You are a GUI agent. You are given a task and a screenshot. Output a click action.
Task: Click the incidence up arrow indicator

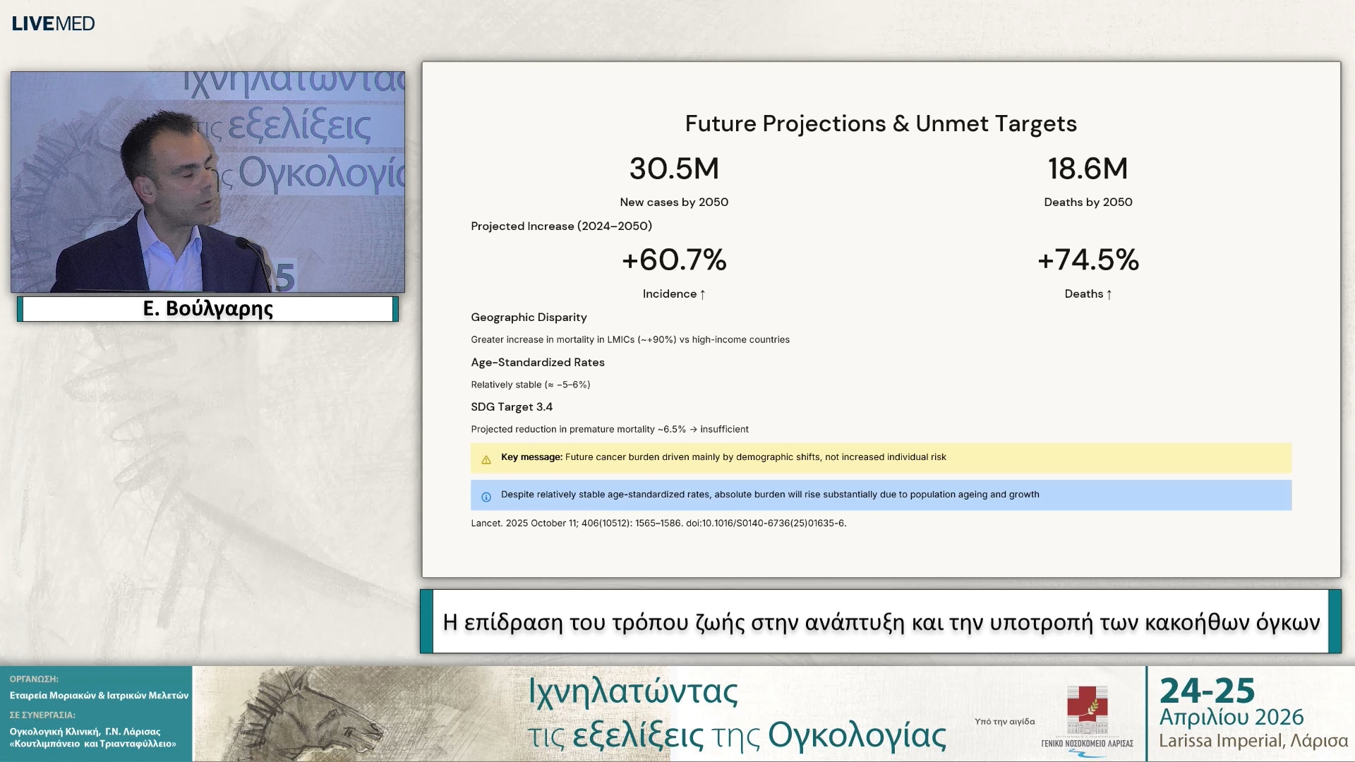coord(702,294)
